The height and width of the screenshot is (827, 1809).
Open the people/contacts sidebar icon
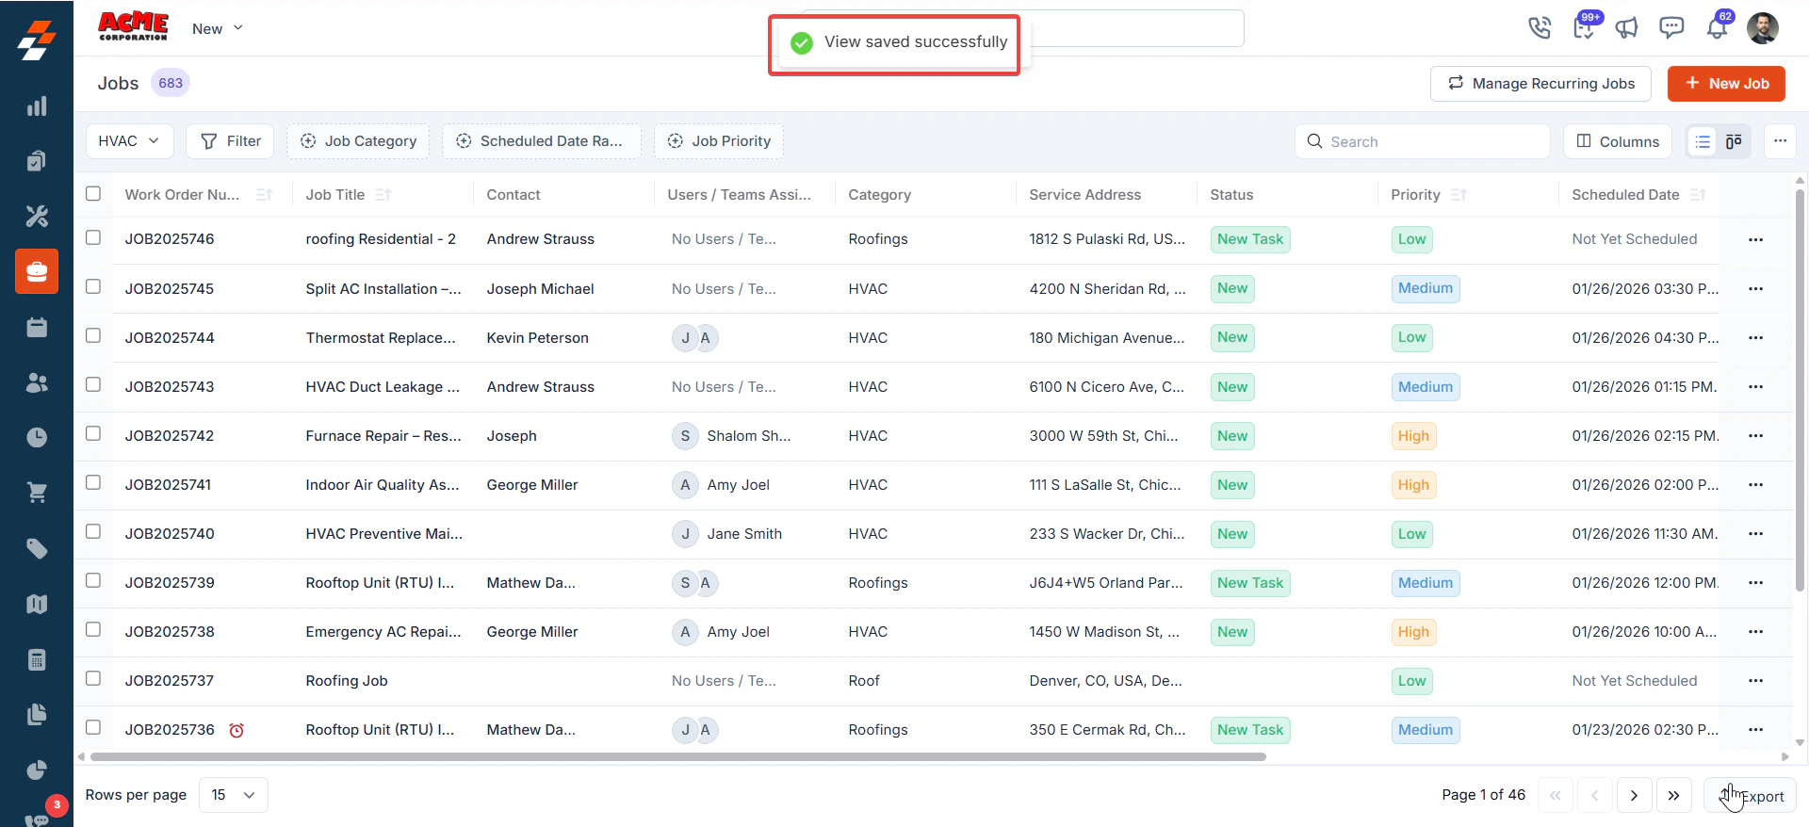coord(37,382)
